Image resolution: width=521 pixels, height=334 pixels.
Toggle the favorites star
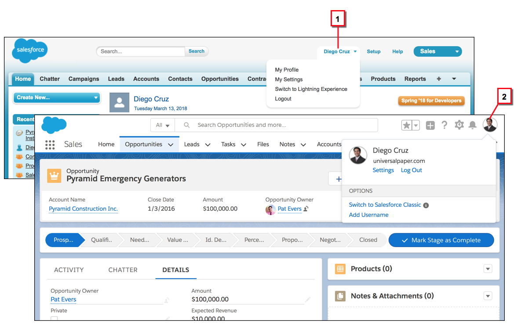[406, 125]
